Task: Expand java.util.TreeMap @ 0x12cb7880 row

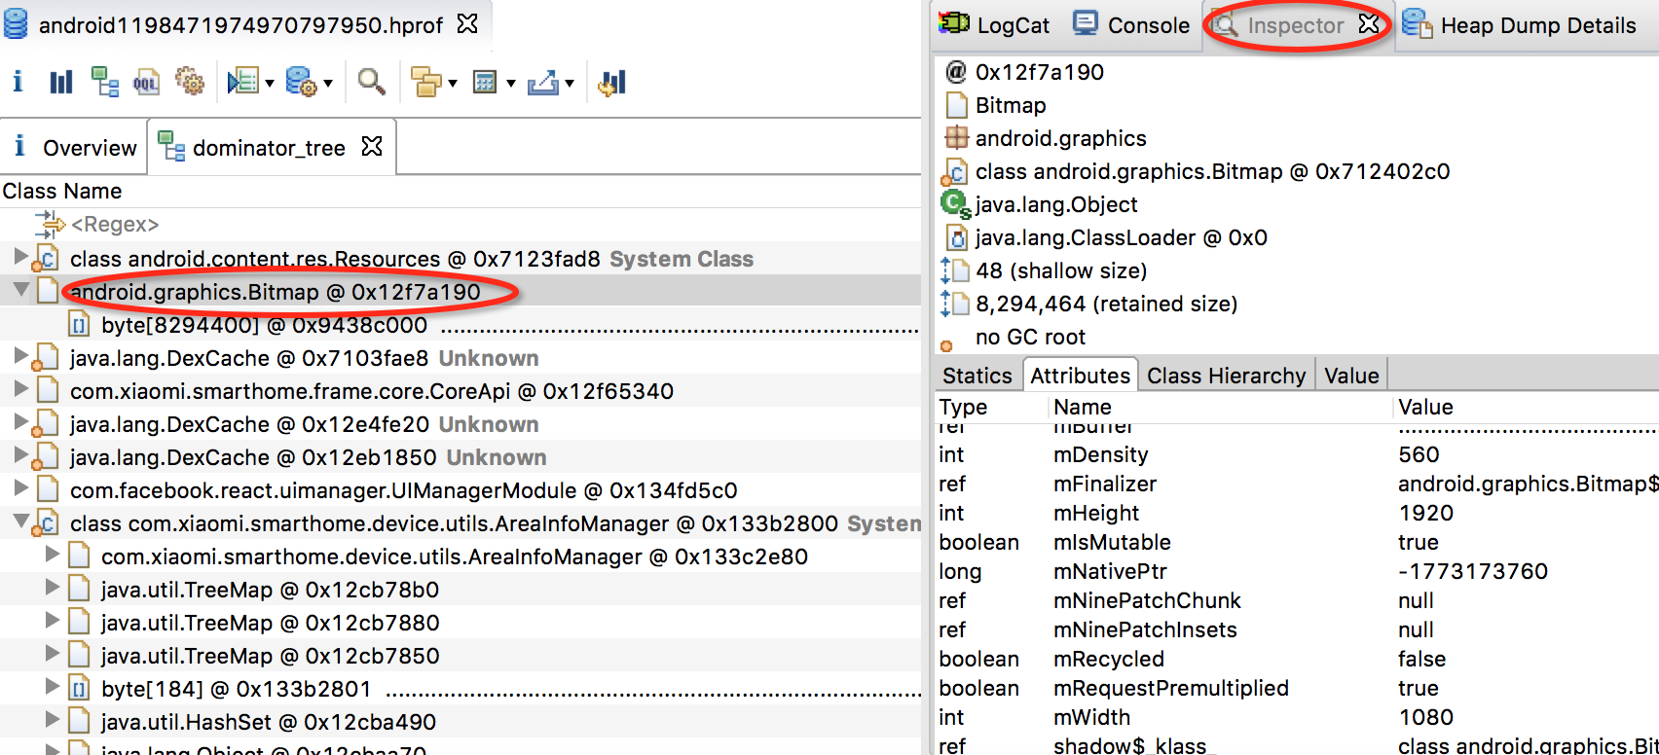Action: [x=53, y=621]
